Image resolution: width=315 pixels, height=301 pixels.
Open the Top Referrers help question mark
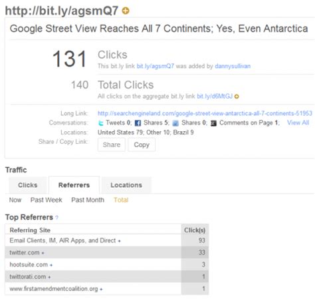(57, 218)
